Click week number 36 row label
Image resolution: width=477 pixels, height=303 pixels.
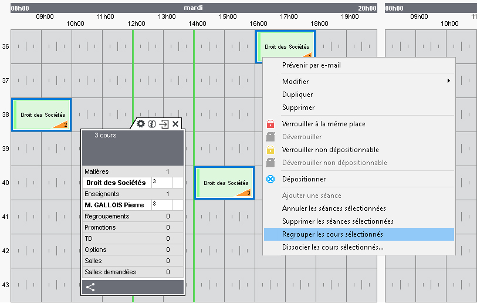pos(5,46)
